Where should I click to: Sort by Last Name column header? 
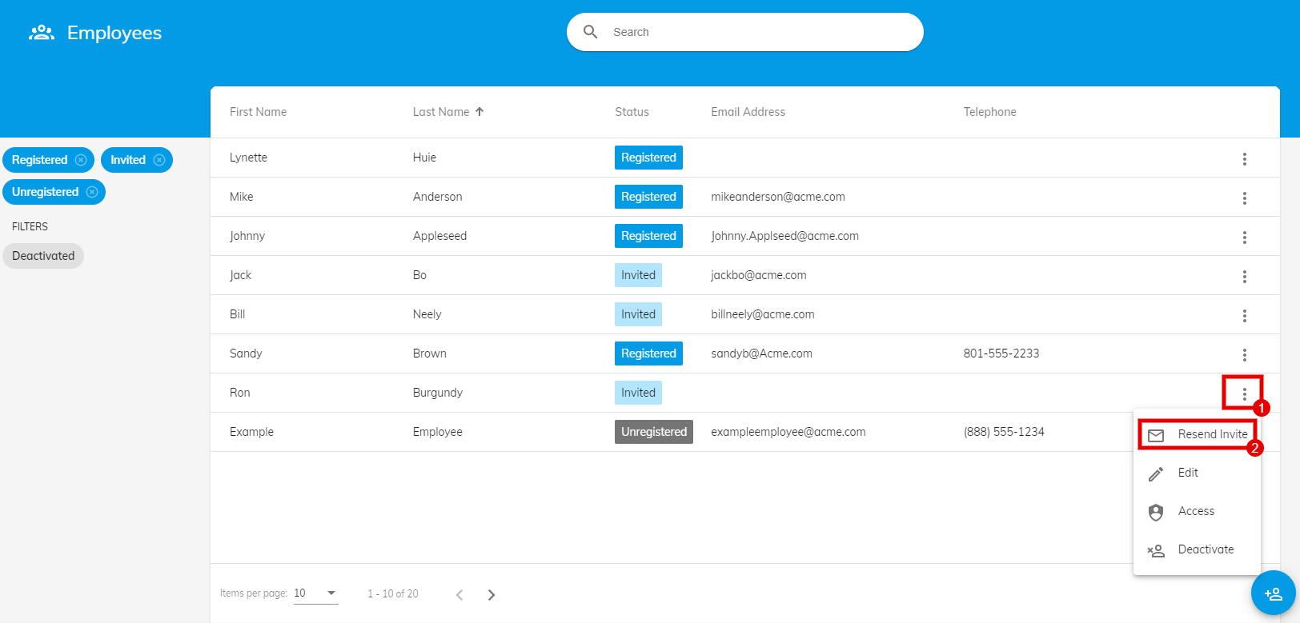441,112
